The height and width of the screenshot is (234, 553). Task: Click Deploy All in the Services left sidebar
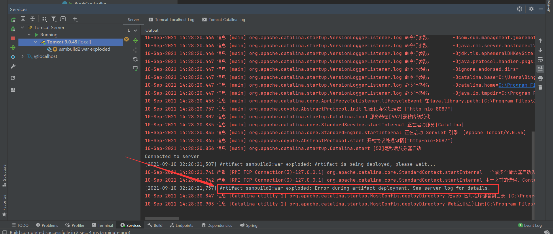[x=13, y=47]
